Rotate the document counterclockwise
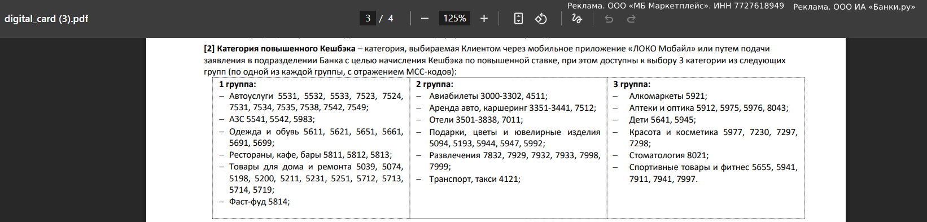927x222 pixels. click(x=541, y=19)
